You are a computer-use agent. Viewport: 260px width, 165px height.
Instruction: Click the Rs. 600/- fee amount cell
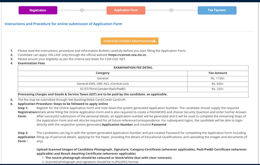tap(218, 84)
